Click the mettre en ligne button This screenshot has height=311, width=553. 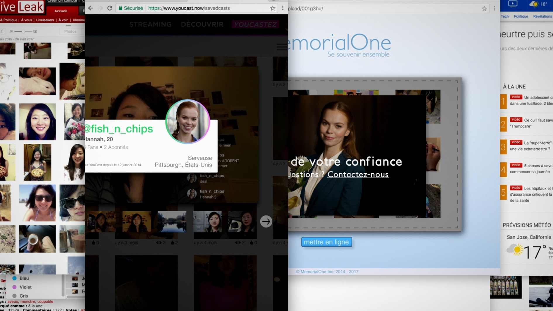coord(326,242)
